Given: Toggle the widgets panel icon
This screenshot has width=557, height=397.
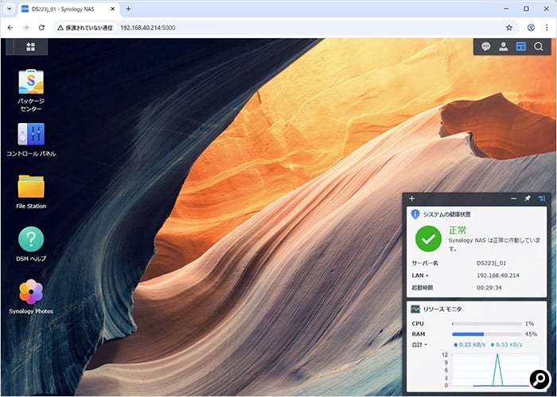Looking at the screenshot, I should coord(520,46).
